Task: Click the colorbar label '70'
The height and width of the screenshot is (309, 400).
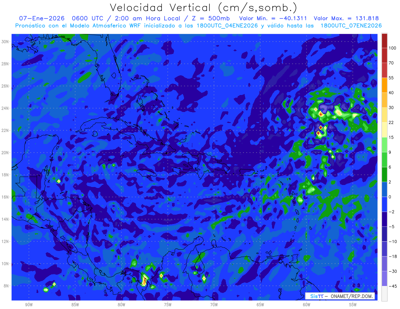Action: 391,63
